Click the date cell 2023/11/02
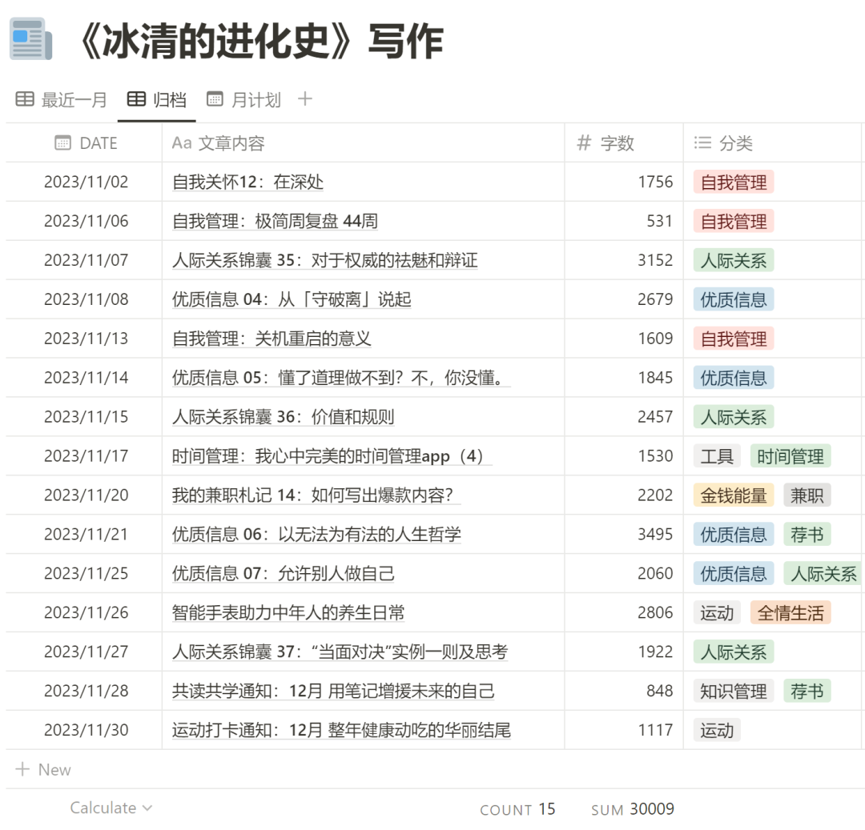The width and height of the screenshot is (865, 830). (86, 182)
